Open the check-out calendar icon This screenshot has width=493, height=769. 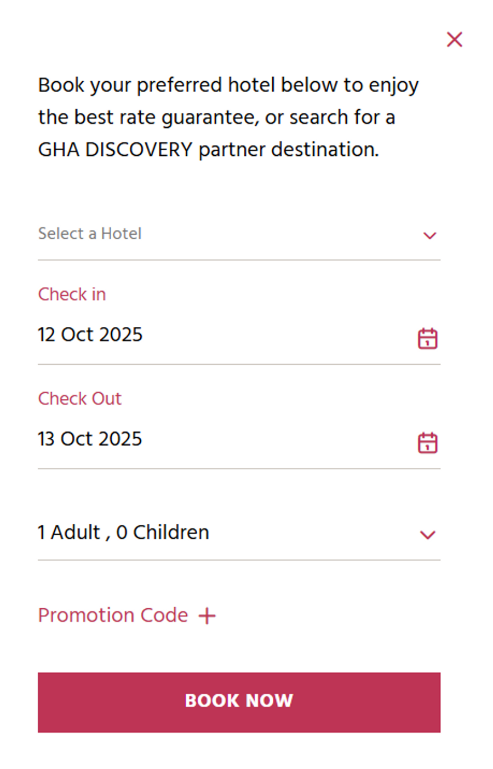427,443
